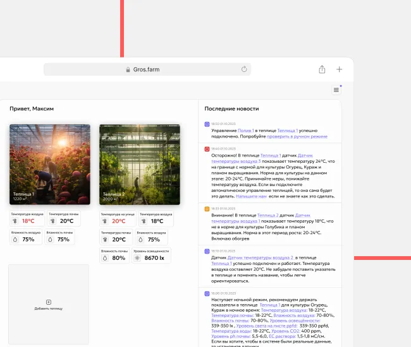Viewport: 411px width, 347px height.
Task: Click the red 18°C air temperature value
Action: click(28, 221)
